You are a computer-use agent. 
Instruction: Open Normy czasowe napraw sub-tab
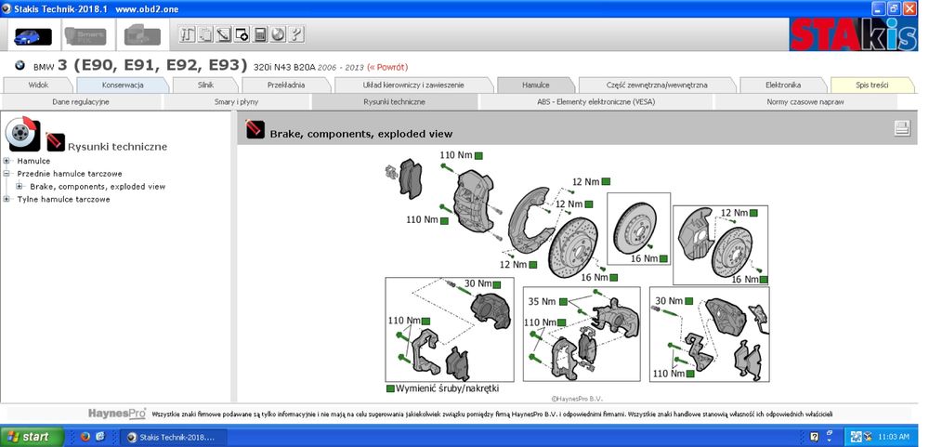pyautogui.click(x=805, y=101)
